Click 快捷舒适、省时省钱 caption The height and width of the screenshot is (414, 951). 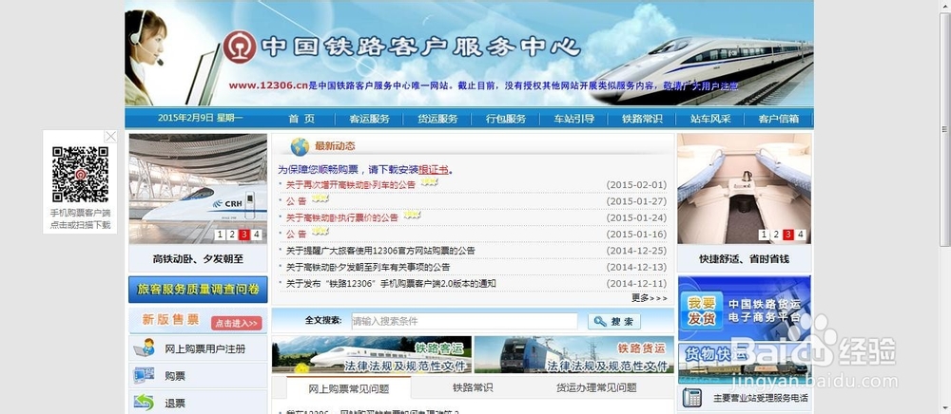tap(745, 259)
